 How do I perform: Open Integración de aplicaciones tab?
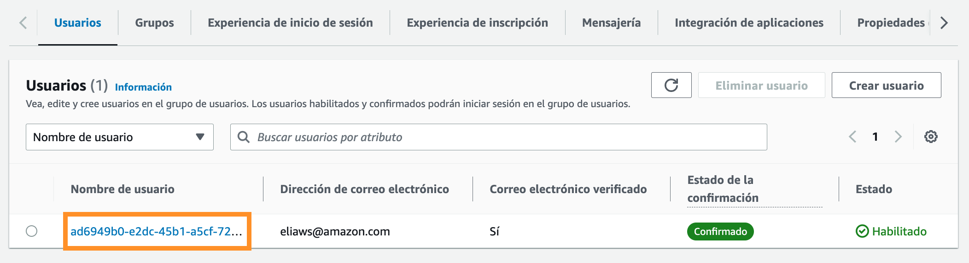click(x=749, y=23)
